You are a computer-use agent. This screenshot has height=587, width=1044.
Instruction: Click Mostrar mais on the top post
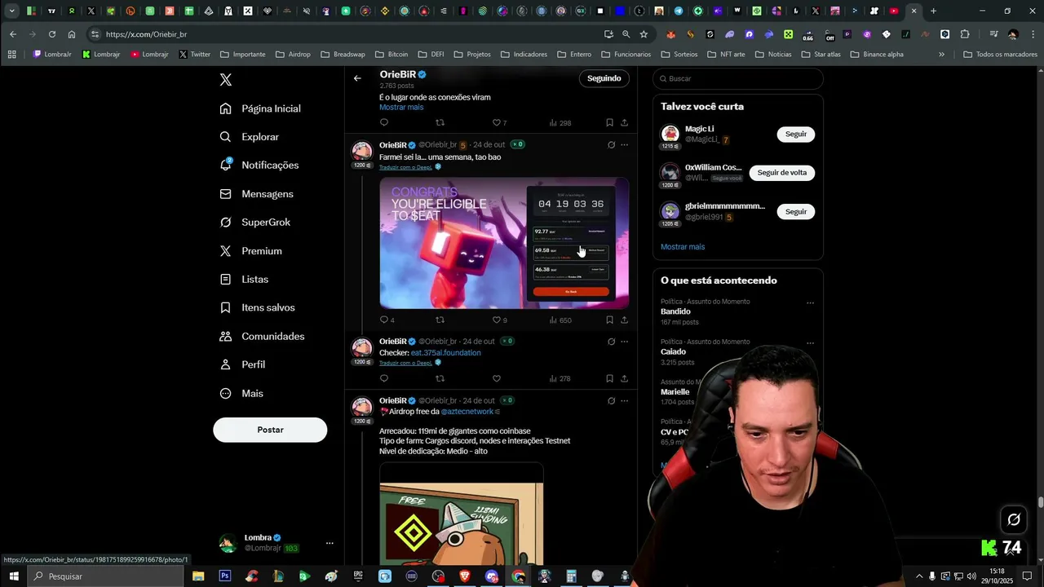pos(401,107)
